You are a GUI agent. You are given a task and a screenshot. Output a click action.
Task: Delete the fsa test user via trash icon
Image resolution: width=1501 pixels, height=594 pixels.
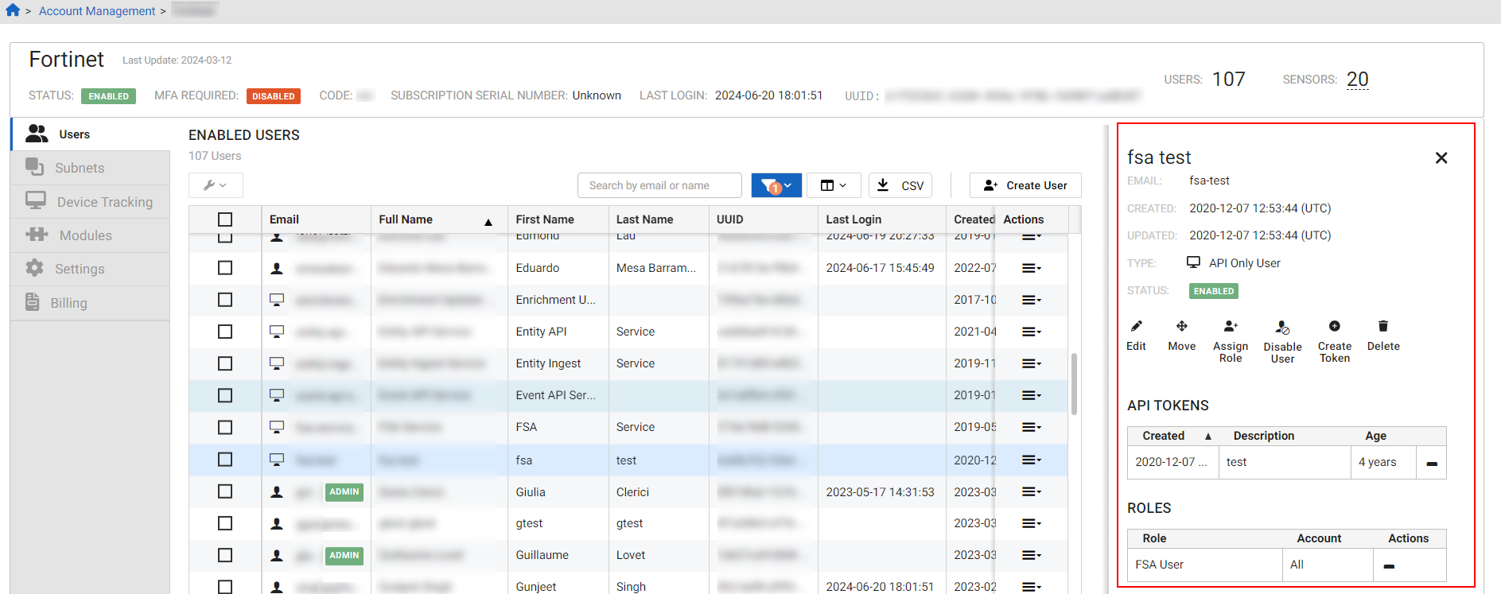pos(1382,327)
